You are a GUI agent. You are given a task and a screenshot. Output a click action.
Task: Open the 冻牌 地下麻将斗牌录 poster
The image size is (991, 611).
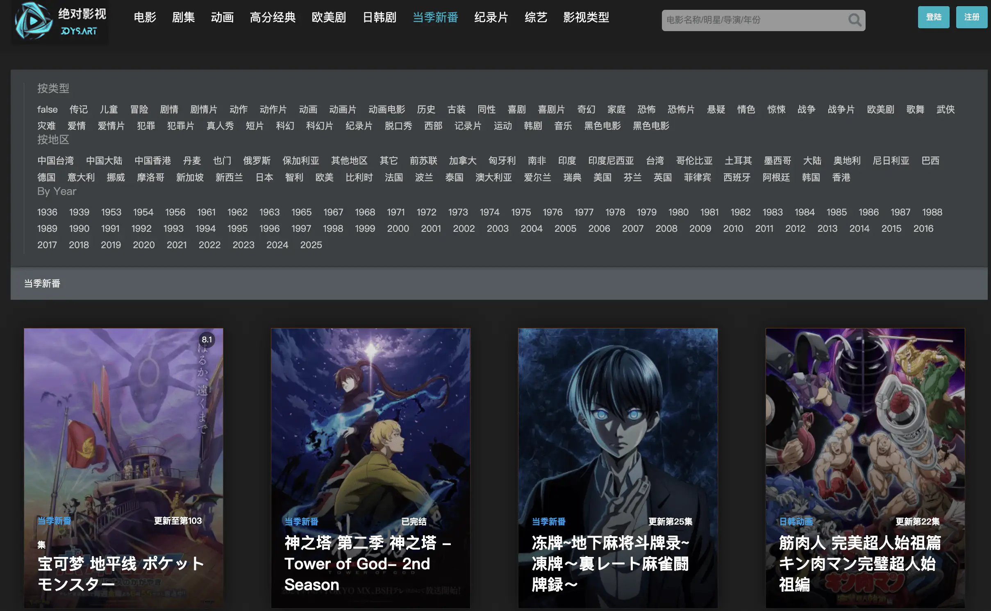(x=618, y=468)
